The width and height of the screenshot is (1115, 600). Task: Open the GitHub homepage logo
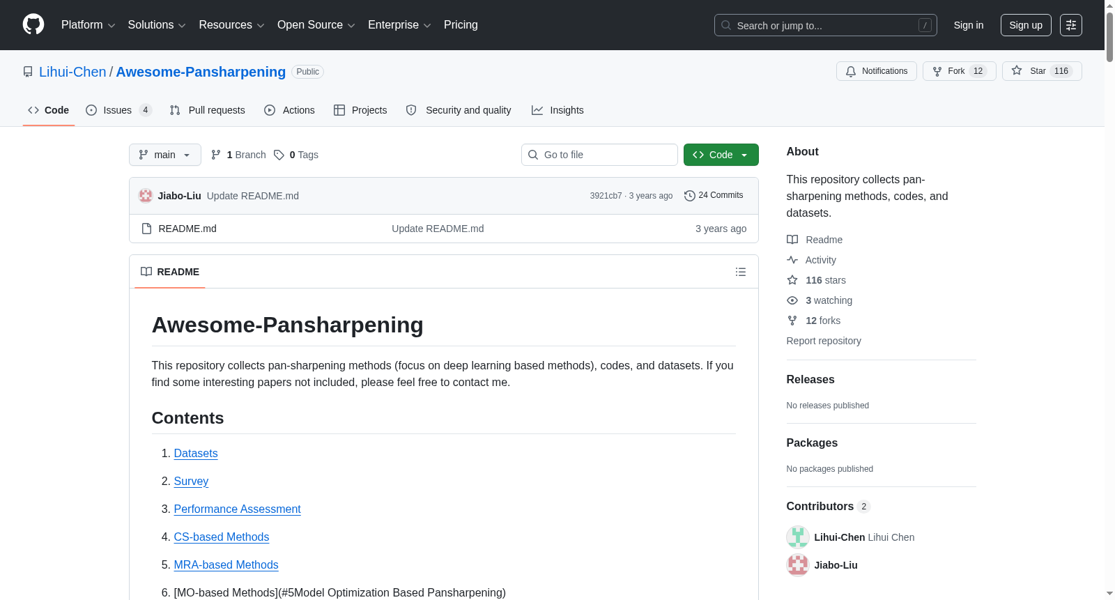click(x=33, y=24)
